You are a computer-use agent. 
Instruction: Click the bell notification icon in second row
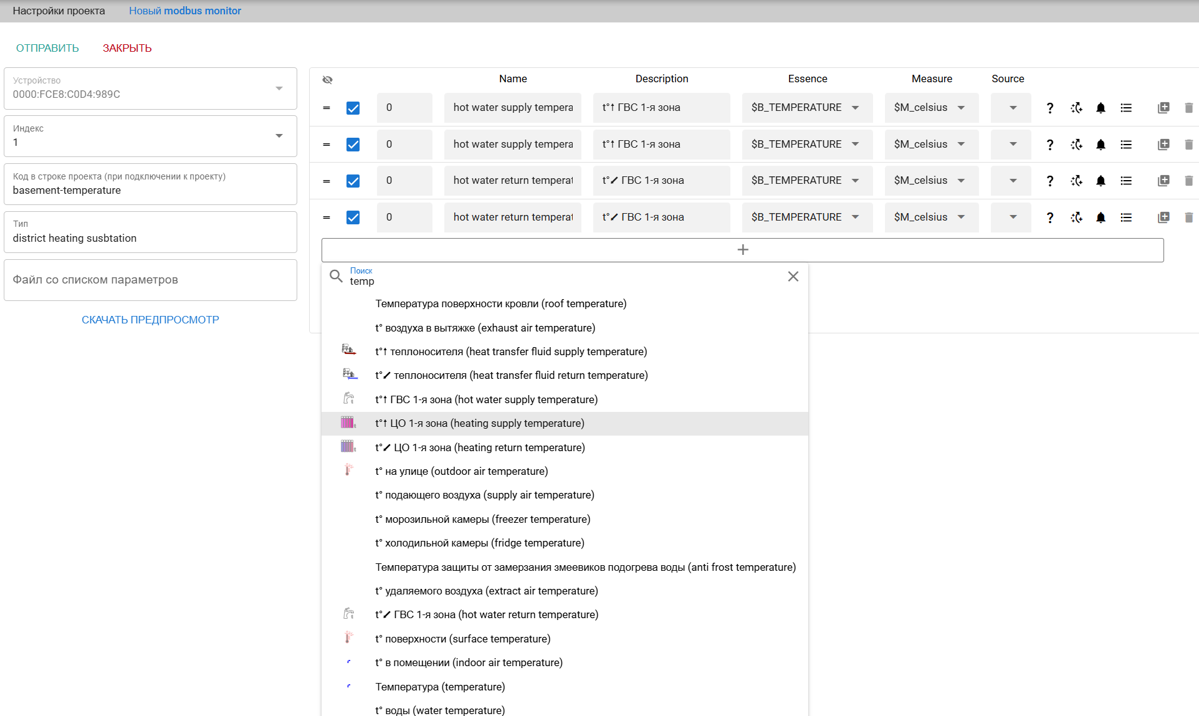click(1101, 145)
